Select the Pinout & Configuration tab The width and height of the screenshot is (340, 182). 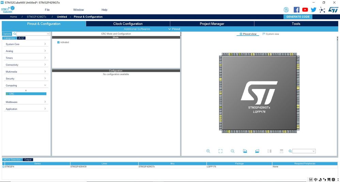[44, 24]
